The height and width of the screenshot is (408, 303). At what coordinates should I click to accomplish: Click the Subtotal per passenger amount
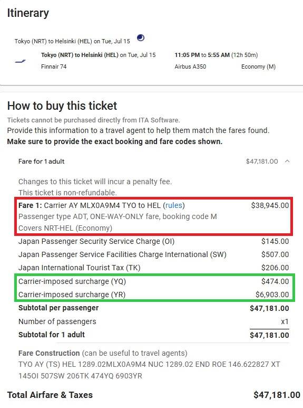(x=269, y=308)
